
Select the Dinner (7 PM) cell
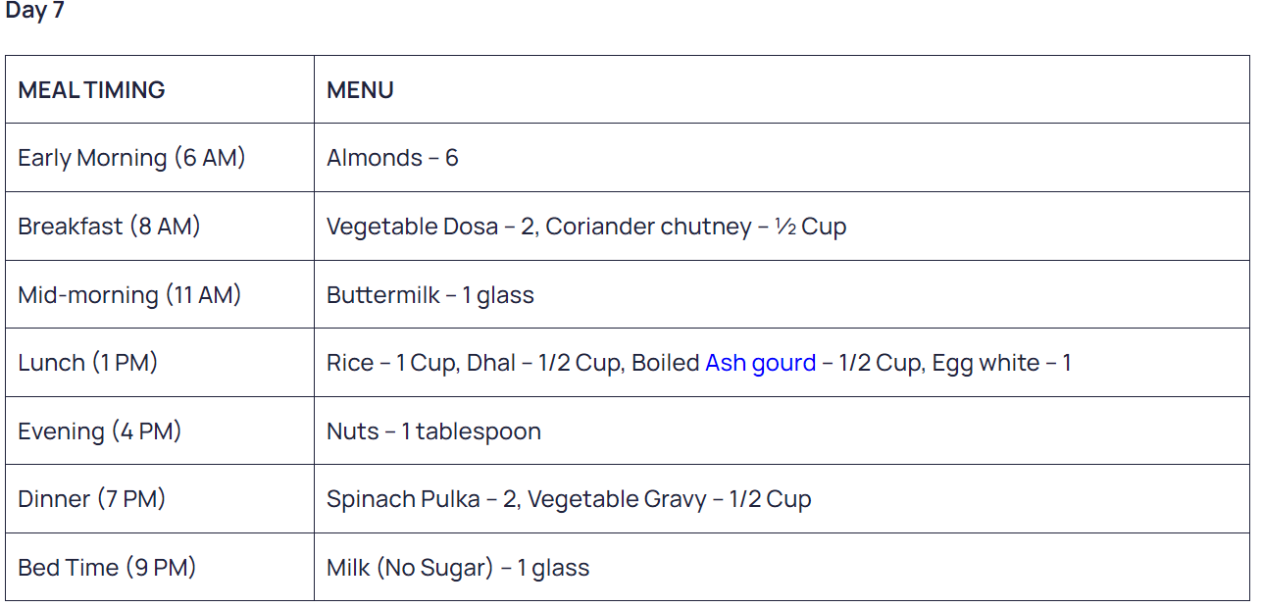coord(160,499)
